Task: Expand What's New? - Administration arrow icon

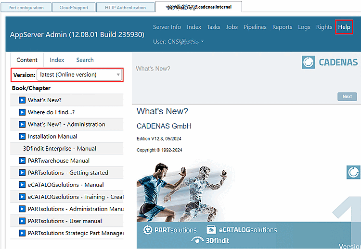Action: point(22,124)
